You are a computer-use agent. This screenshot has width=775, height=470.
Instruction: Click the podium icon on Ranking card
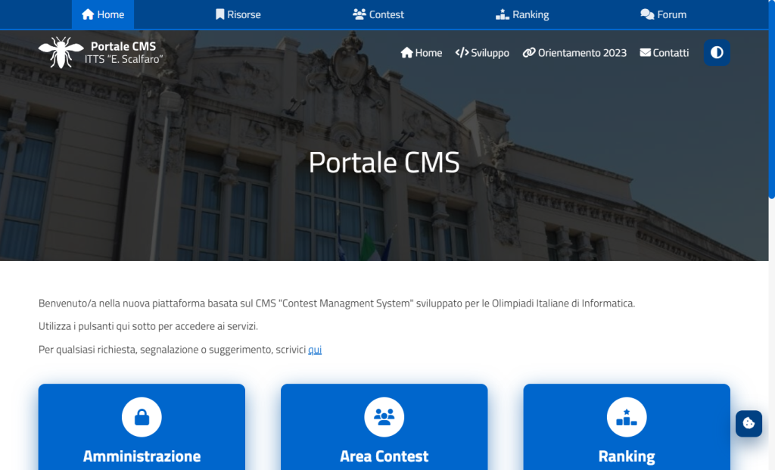pos(626,417)
